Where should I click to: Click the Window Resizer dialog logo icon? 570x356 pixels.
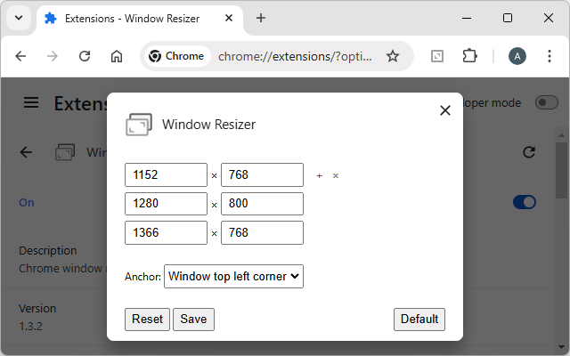(139, 125)
